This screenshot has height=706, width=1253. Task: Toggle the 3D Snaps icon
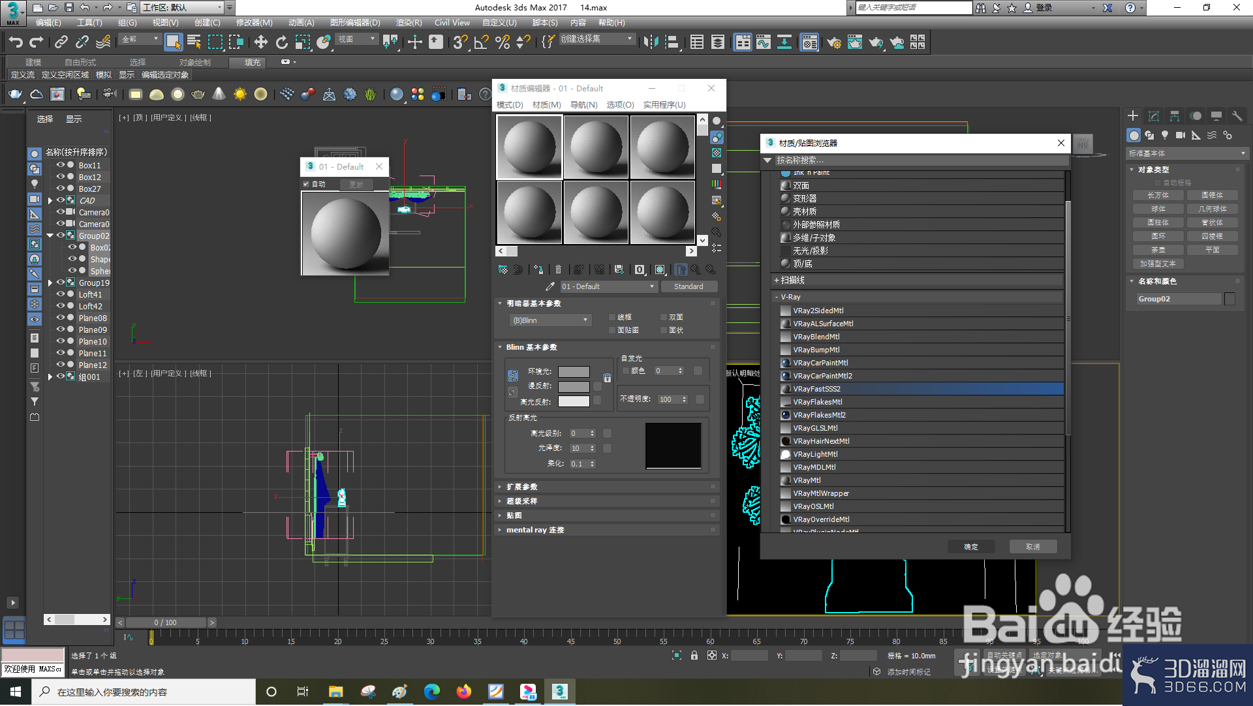click(x=460, y=42)
